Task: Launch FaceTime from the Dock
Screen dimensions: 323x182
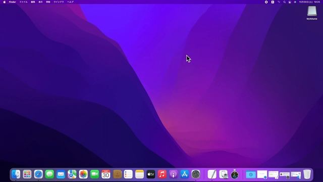Action: (94, 174)
